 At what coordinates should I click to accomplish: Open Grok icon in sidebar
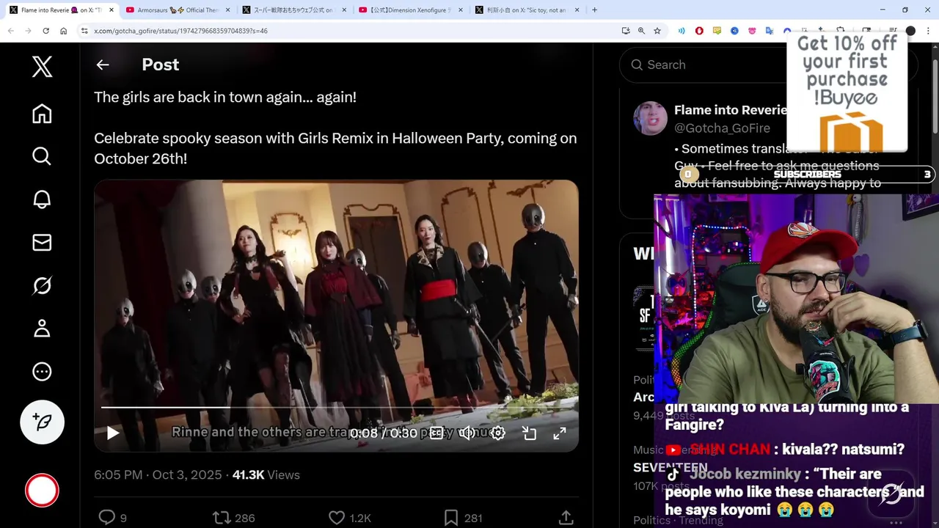(x=42, y=285)
